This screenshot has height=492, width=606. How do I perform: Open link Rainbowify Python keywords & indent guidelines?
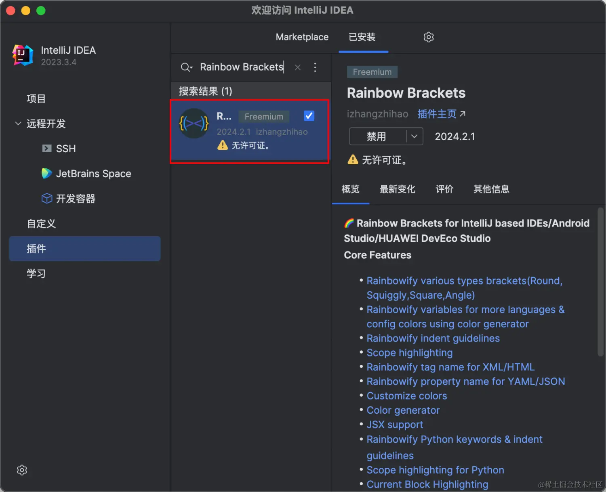tap(455, 447)
